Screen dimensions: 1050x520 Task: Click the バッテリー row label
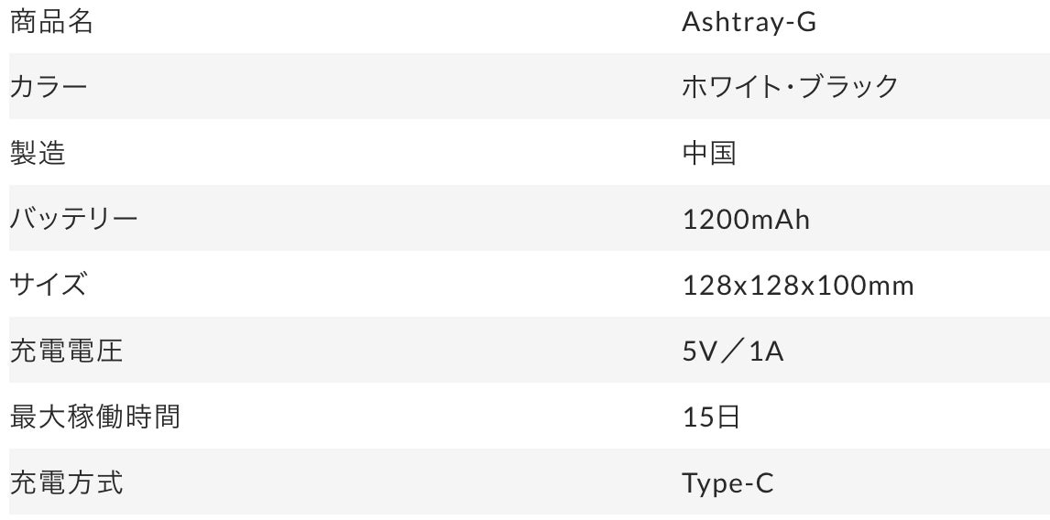tap(73, 219)
